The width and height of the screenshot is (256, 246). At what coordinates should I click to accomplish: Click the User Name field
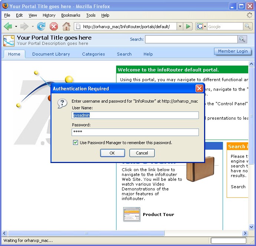[x=135, y=115]
